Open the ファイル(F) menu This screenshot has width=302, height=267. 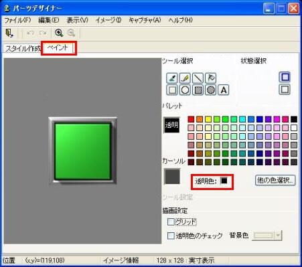[17, 20]
